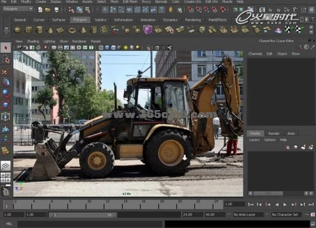
Task: Select the arrow Select tool in toolbox
Action: (x=6, y=48)
